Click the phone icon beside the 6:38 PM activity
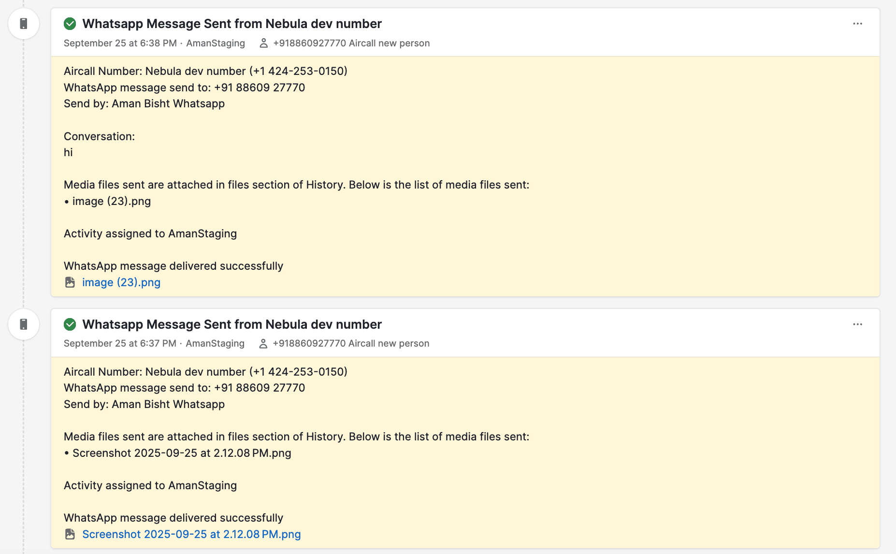The image size is (896, 554). 24,24
